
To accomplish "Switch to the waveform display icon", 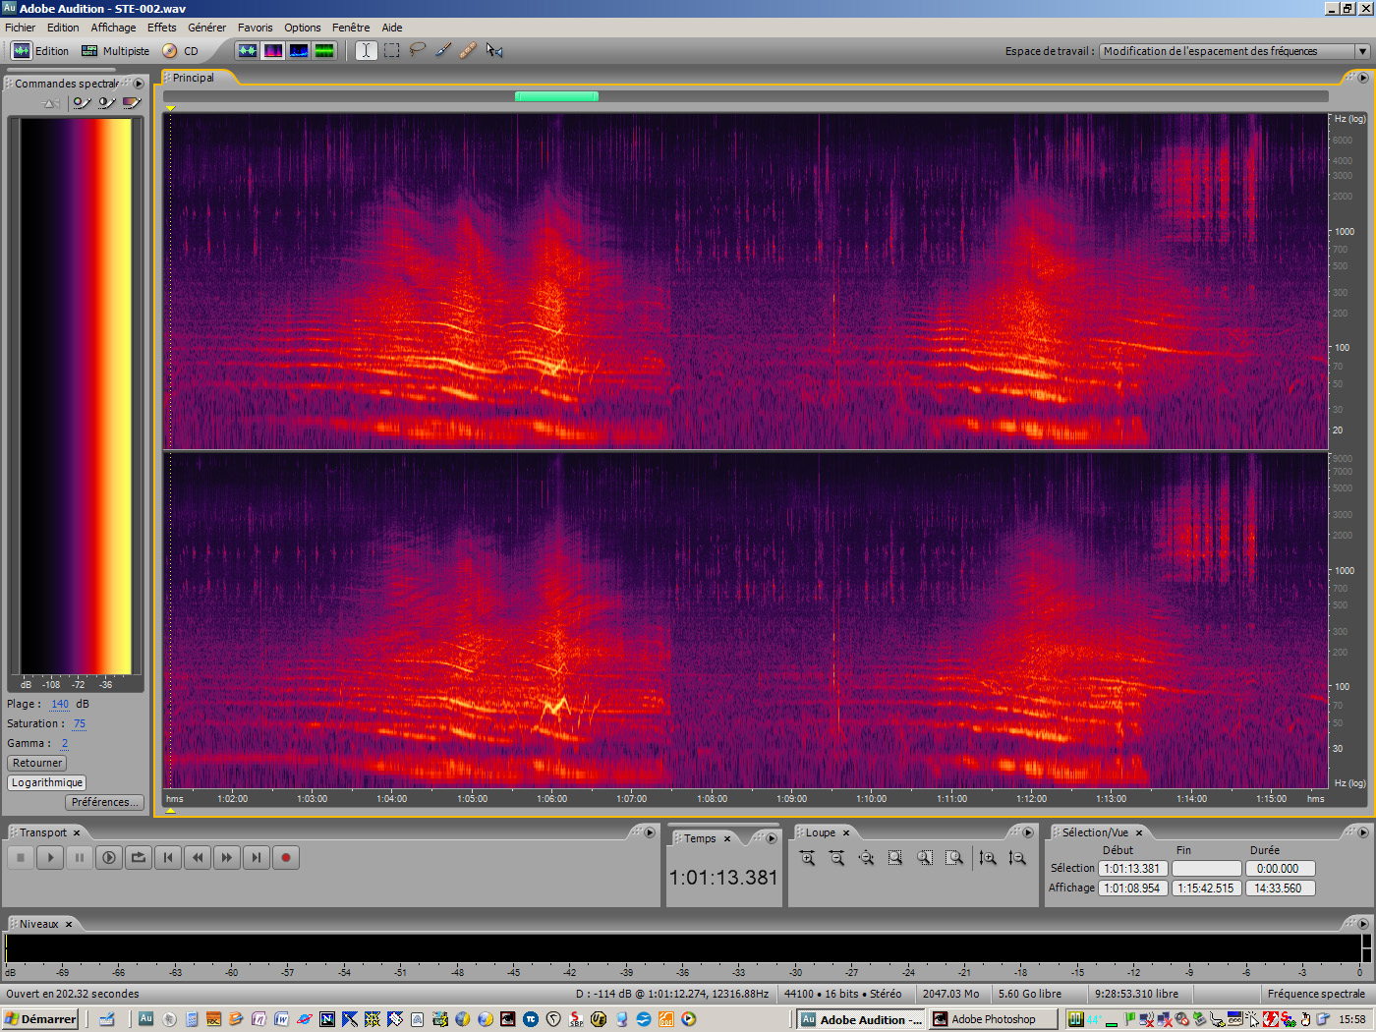I will pyautogui.click(x=248, y=50).
